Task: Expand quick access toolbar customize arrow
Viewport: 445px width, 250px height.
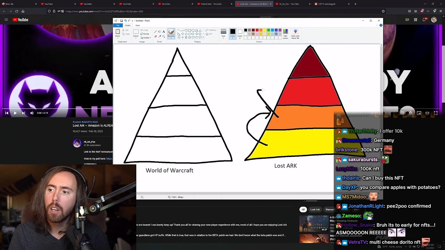Action: [x=132, y=21]
